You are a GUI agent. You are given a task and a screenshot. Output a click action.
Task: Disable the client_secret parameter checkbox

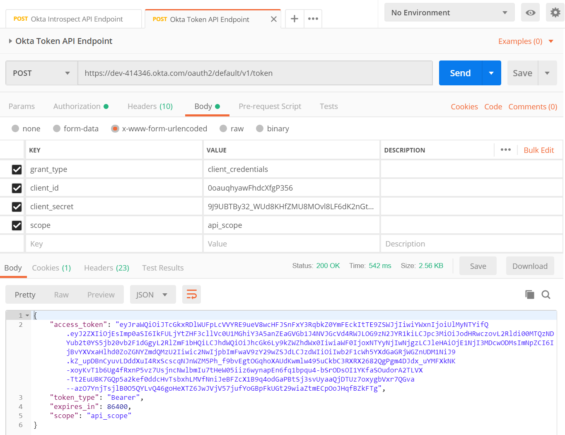click(17, 207)
